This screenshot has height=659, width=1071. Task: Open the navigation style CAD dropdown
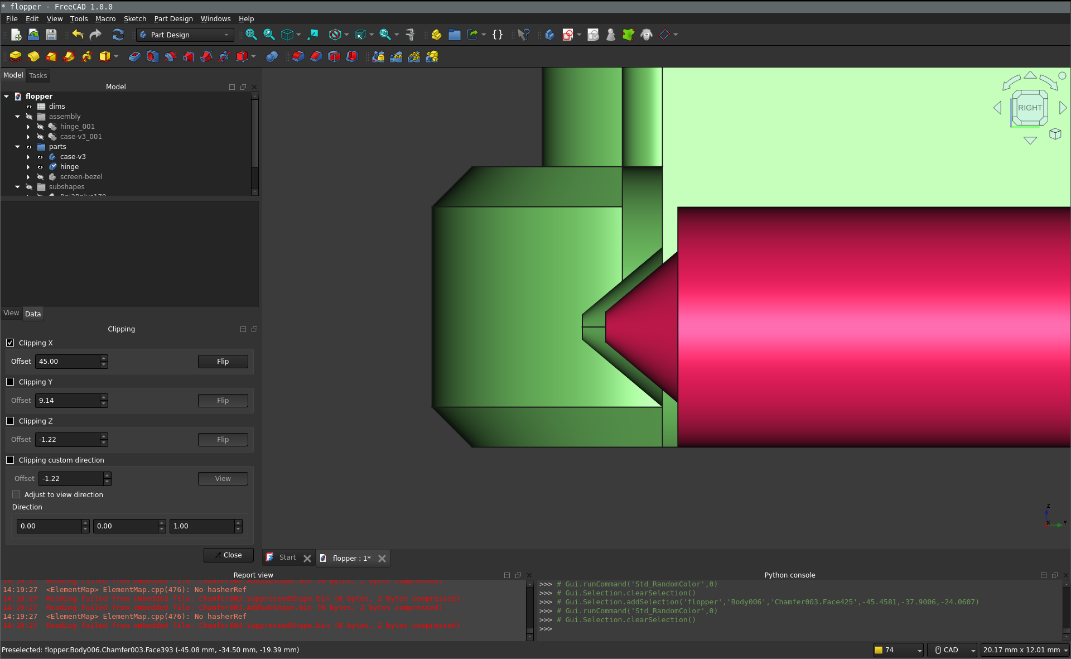(x=952, y=650)
